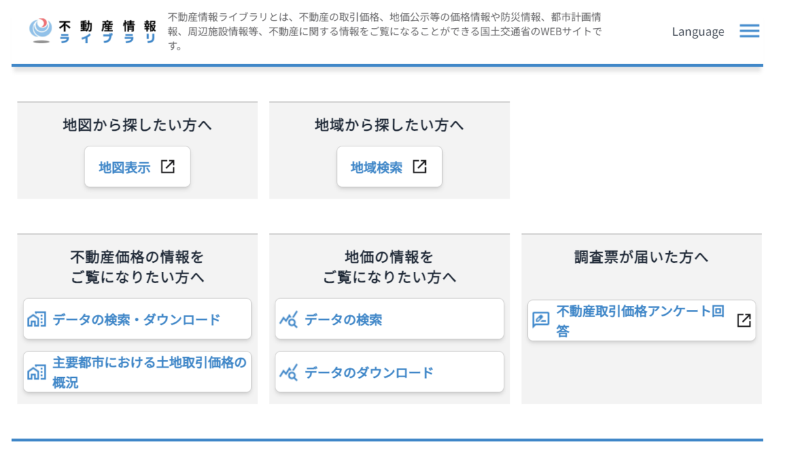
Task: Open データのダウンロード for land prices
Action: pos(389,371)
